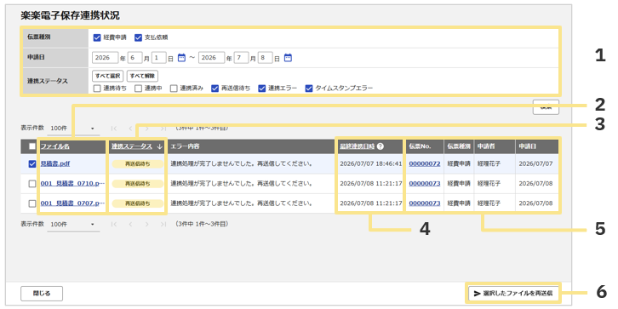Click the start month field showing 6
618x309 pixels.
[134, 58]
